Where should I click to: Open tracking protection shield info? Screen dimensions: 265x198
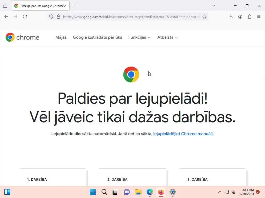(51, 17)
